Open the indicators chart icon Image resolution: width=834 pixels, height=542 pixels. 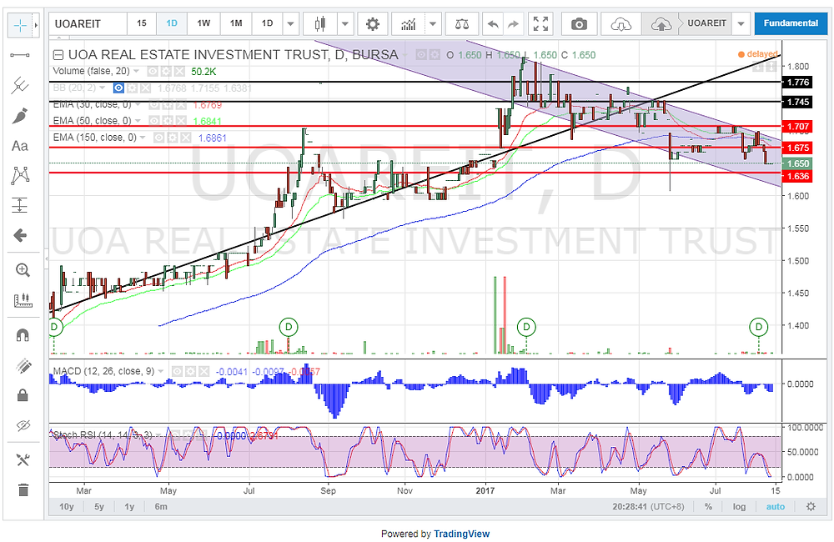coord(409,24)
